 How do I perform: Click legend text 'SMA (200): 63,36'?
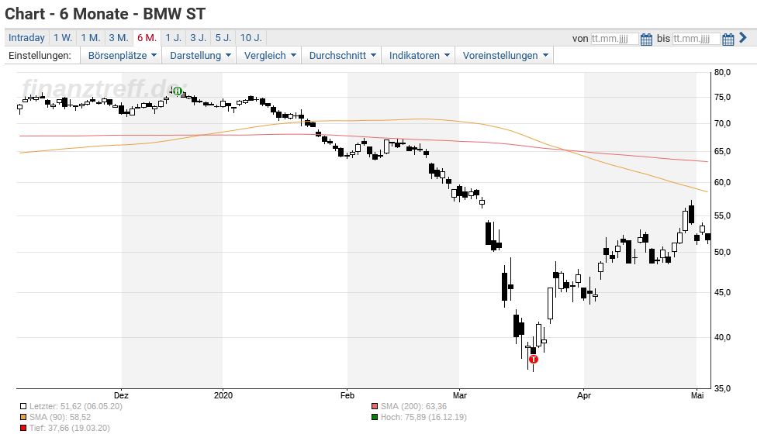(x=413, y=406)
